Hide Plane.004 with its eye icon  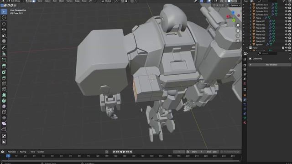click(286, 31)
